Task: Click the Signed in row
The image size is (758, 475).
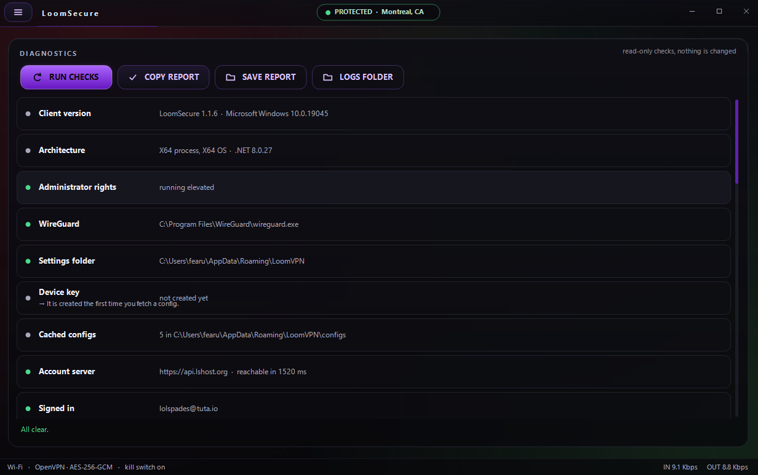Action: coord(373,406)
